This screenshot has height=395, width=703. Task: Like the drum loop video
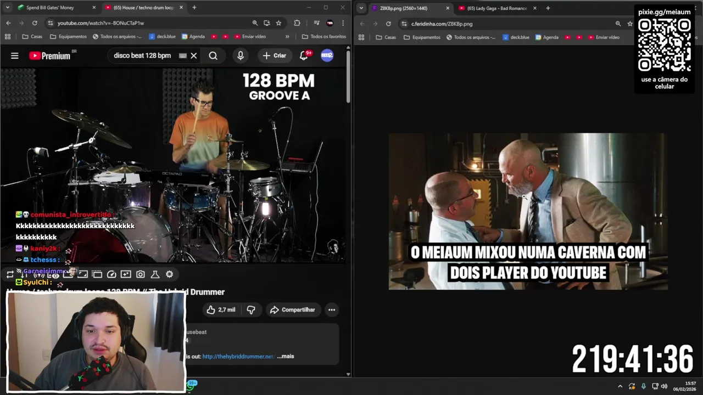coord(221,310)
